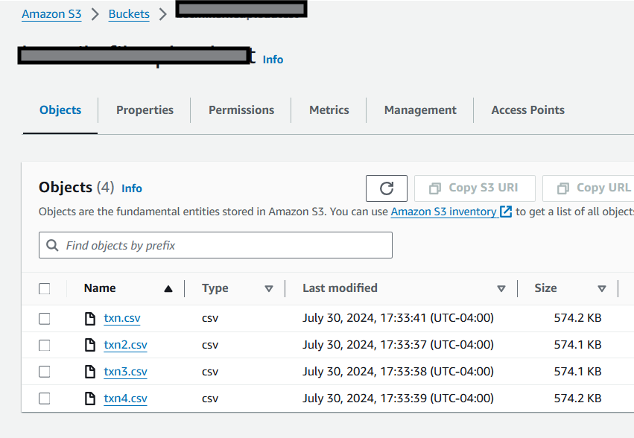Click the refresh objects icon button
This screenshot has height=438, width=634.
[386, 188]
